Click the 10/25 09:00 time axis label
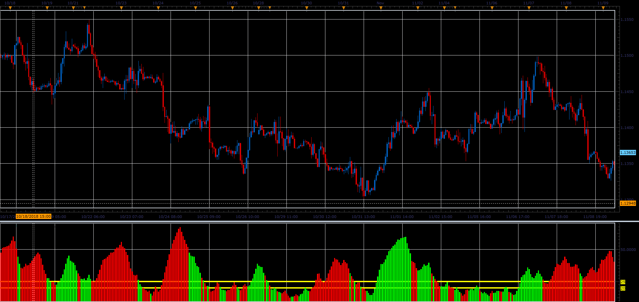The height and width of the screenshot is (302, 639). tap(209, 217)
